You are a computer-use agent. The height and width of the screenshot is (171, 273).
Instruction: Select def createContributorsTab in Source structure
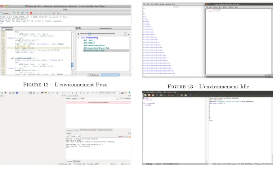tap(96, 48)
